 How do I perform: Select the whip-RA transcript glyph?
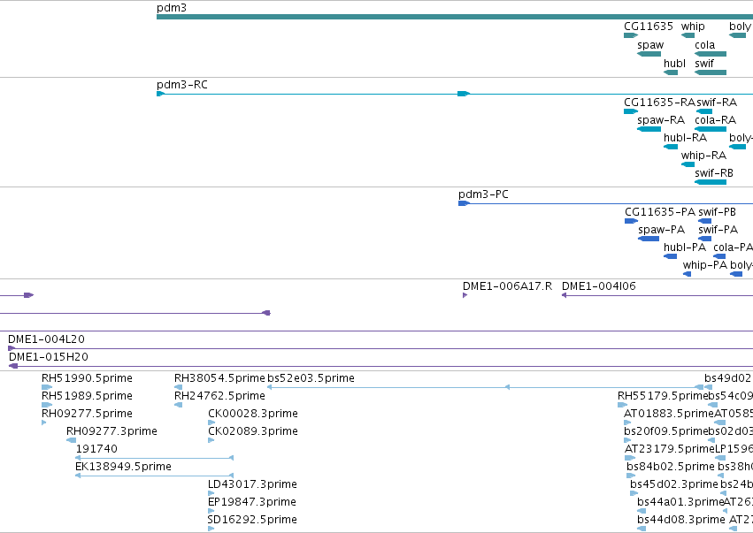688,164
